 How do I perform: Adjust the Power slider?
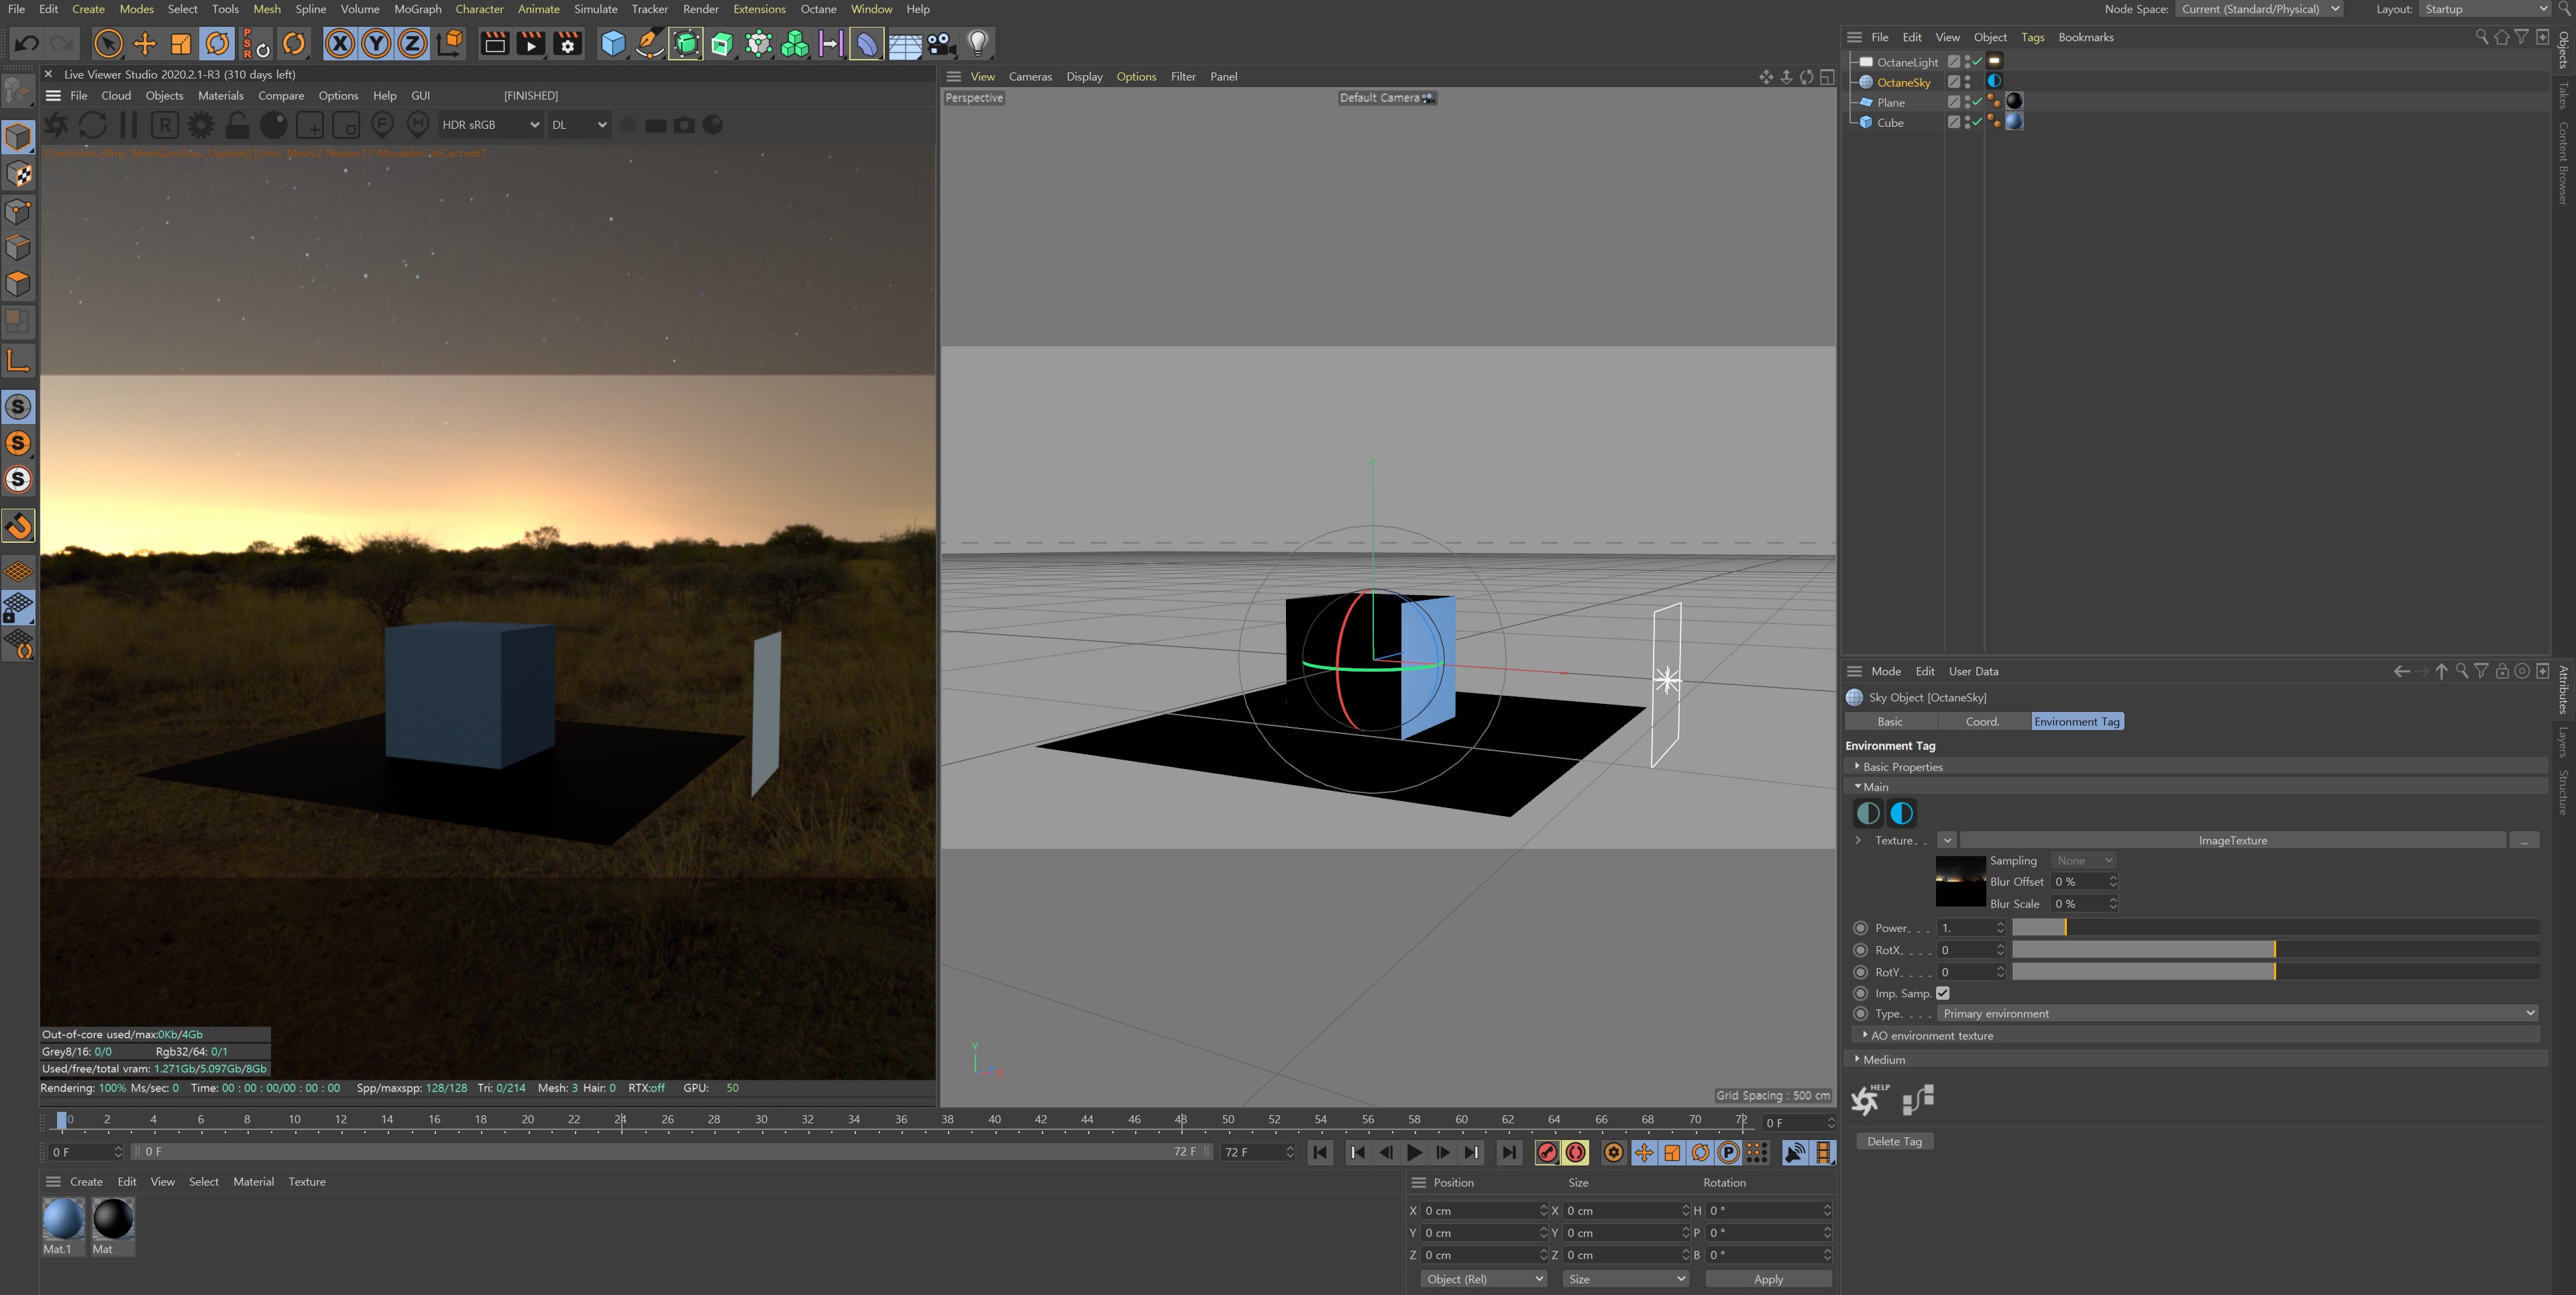coord(2276,928)
